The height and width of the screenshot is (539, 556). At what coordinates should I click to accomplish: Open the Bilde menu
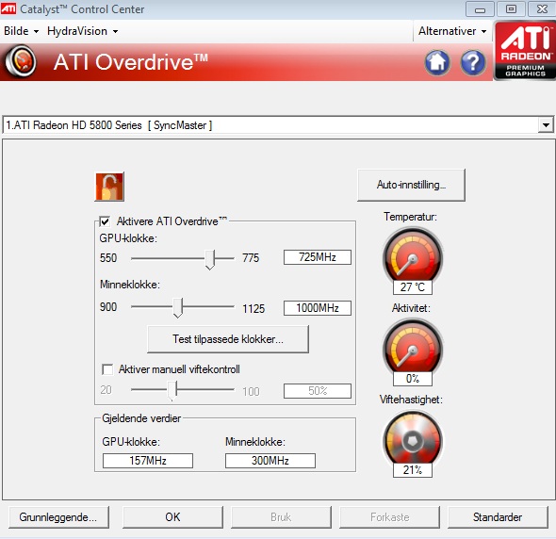point(21,31)
